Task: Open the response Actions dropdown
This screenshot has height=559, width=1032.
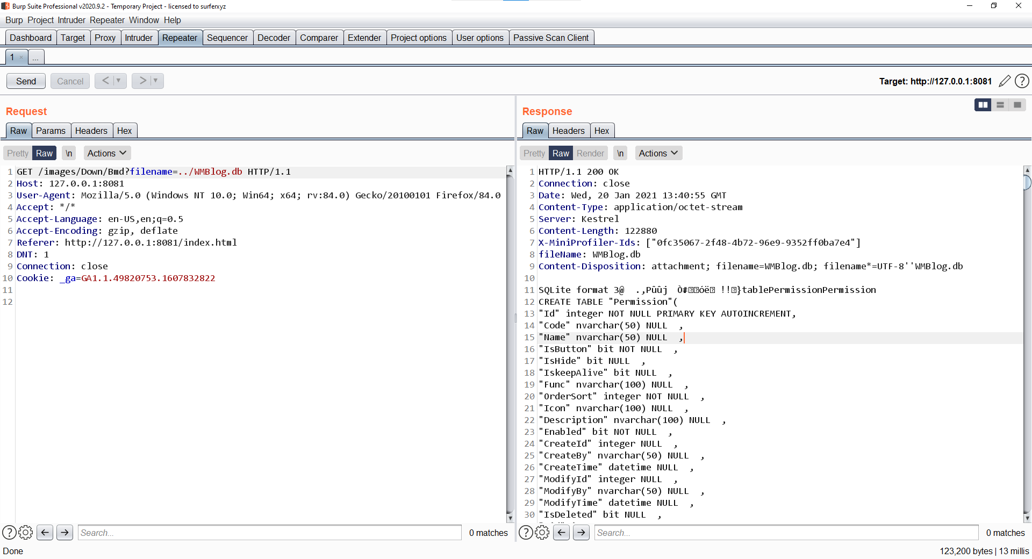Action: coord(658,153)
